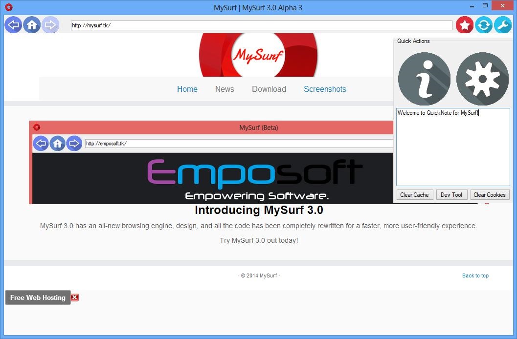The image size is (517, 339).
Task: Close the MySurf window
Action: coord(502,5)
